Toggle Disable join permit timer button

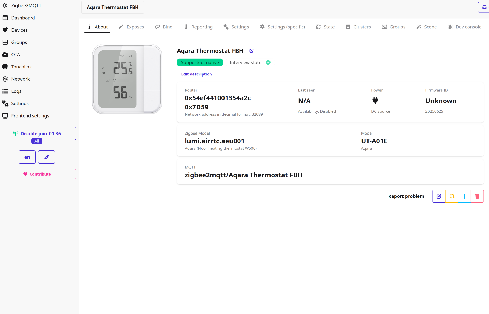[x=38, y=133]
